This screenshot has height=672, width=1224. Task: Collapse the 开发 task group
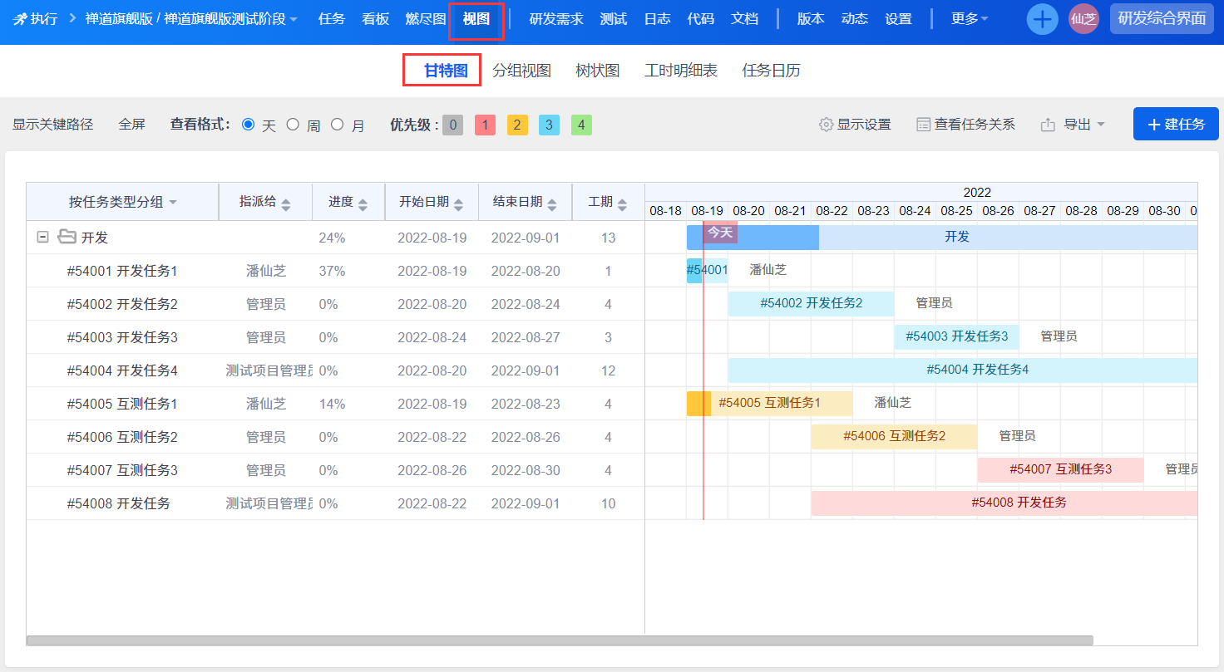tap(42, 238)
